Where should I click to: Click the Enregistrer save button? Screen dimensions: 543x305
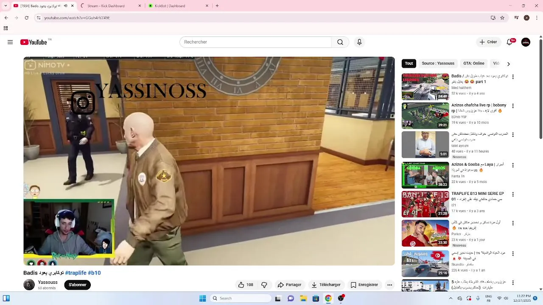(x=364, y=285)
